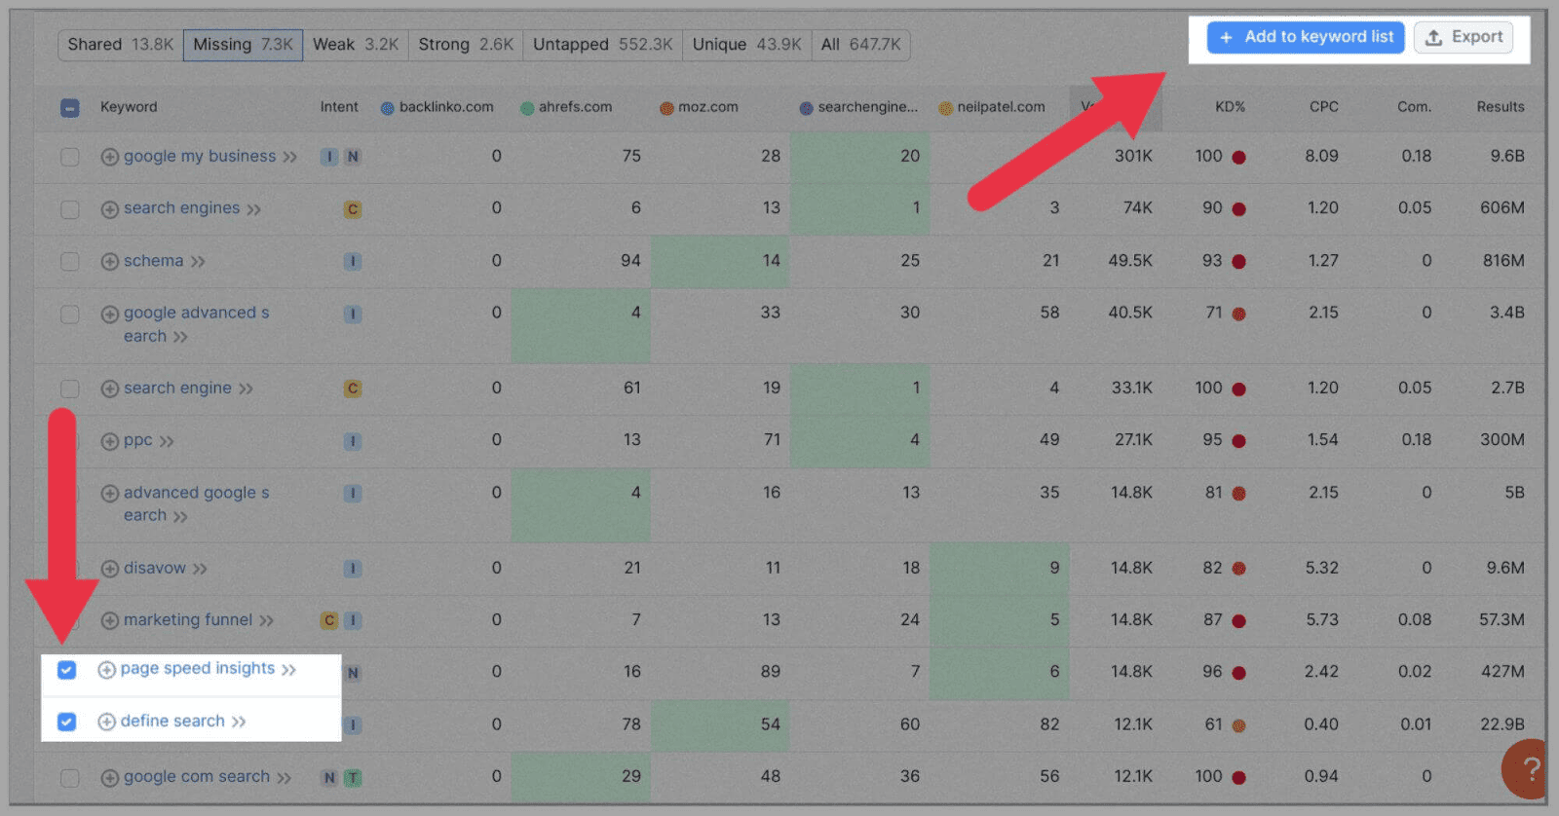
Task: Switch to the Shared 13.8K tab
Action: [x=121, y=45]
